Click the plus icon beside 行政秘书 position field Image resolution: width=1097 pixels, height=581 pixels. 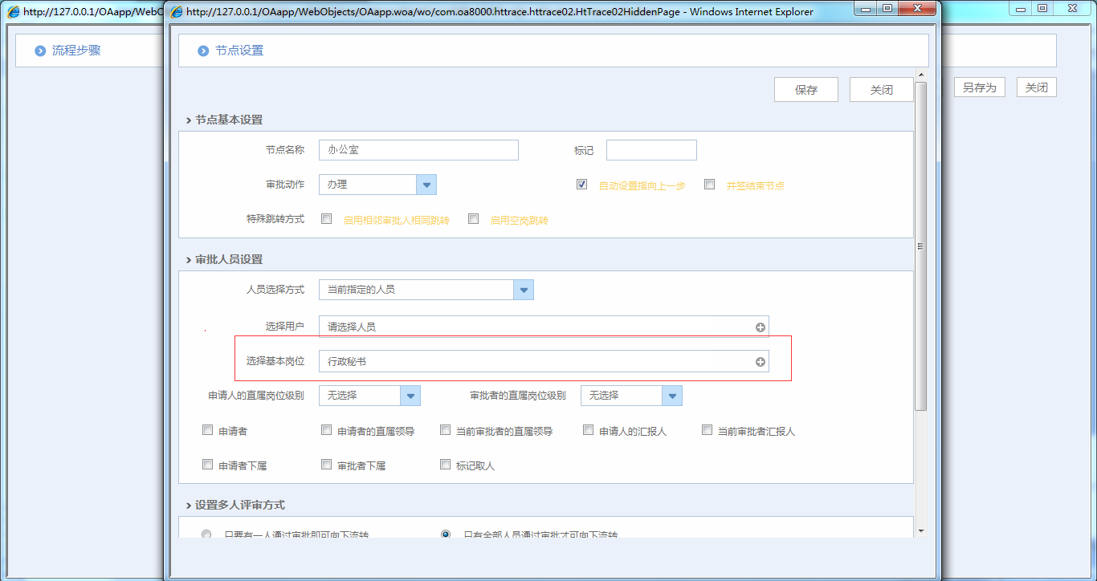(x=760, y=361)
